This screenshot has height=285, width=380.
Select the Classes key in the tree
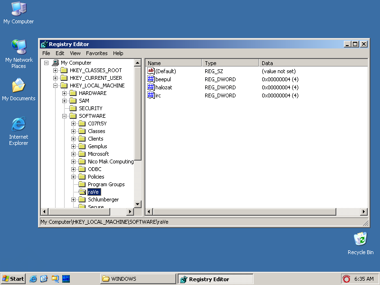pyautogui.click(x=96, y=131)
